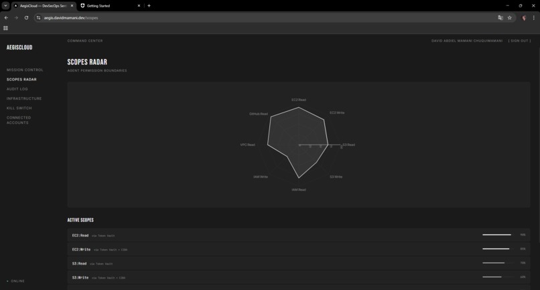This screenshot has height=290, width=540.
Task: Select the AegisCloud DevSecOps tab
Action: (x=44, y=5)
